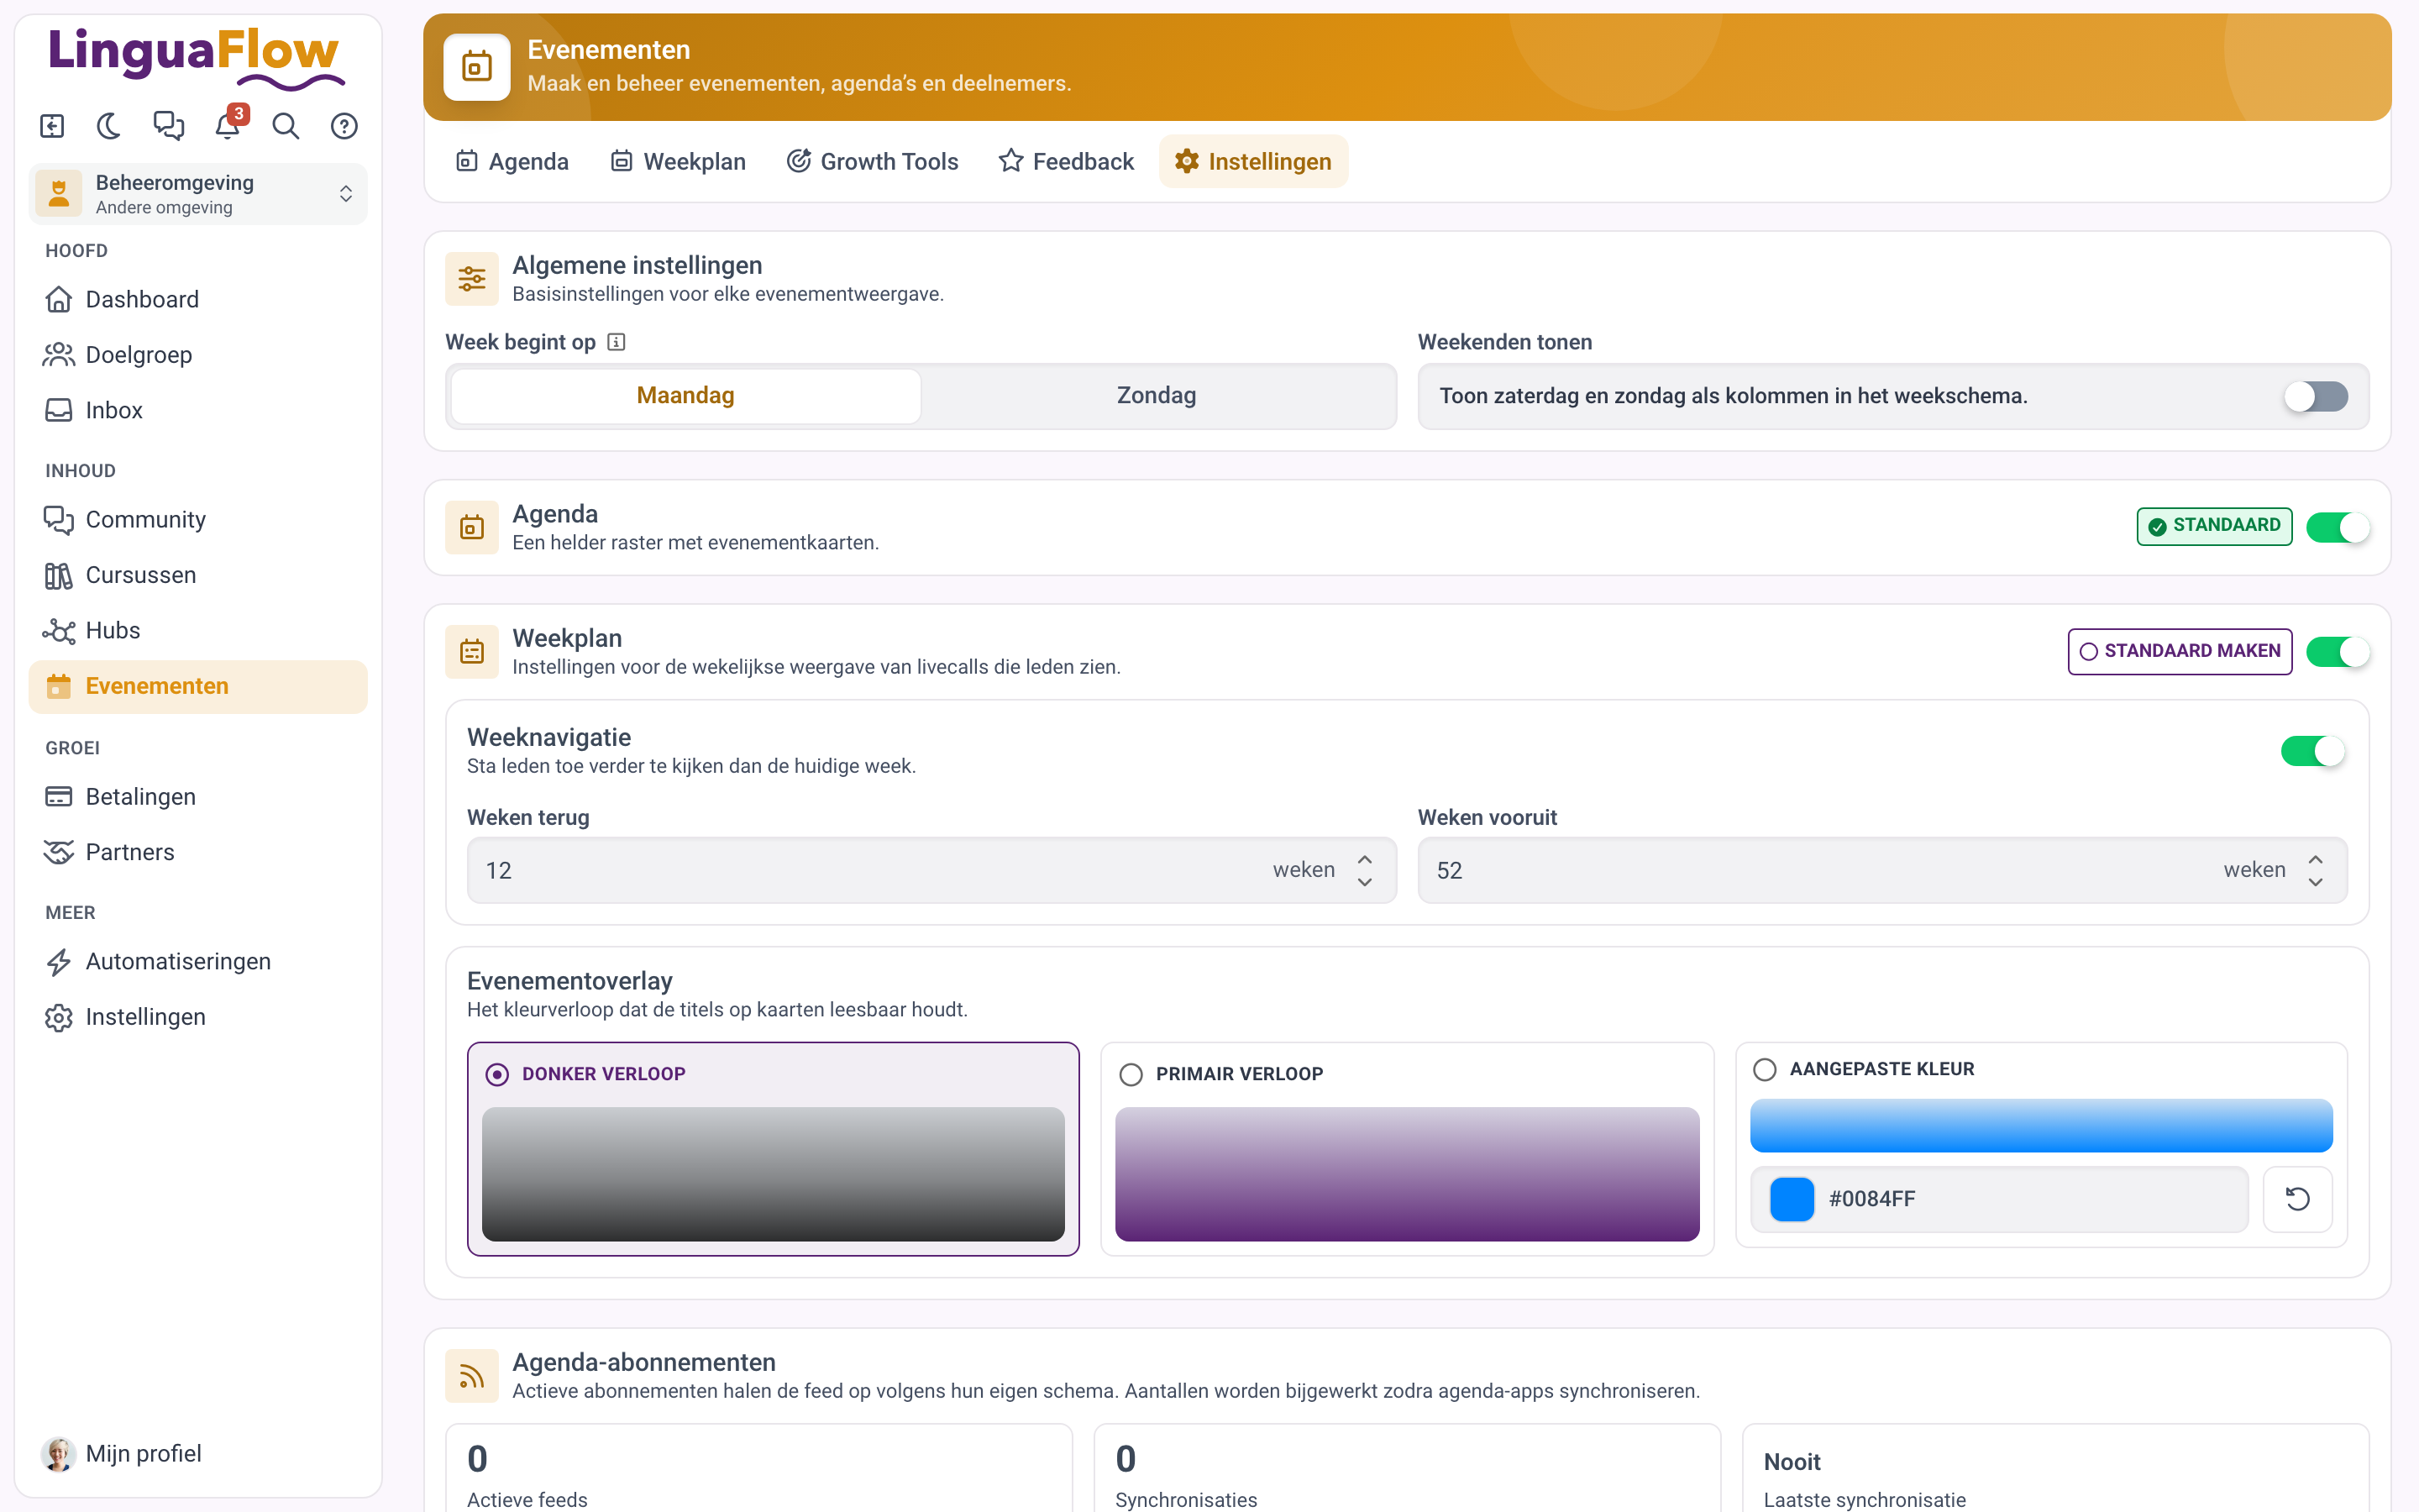Open Mijn profiel at sidebar bottom

[x=198, y=1453]
